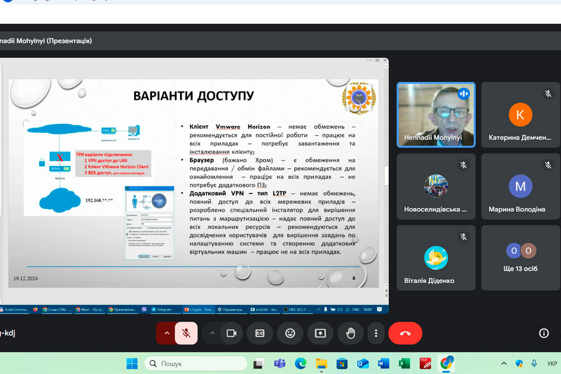Click 'Додатковий VPN – тип L2TP' text
This screenshot has width=561, height=374.
[238, 193]
